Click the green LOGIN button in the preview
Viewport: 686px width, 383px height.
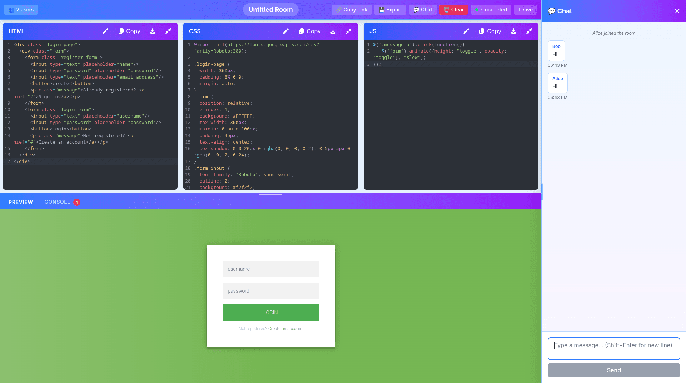270,313
